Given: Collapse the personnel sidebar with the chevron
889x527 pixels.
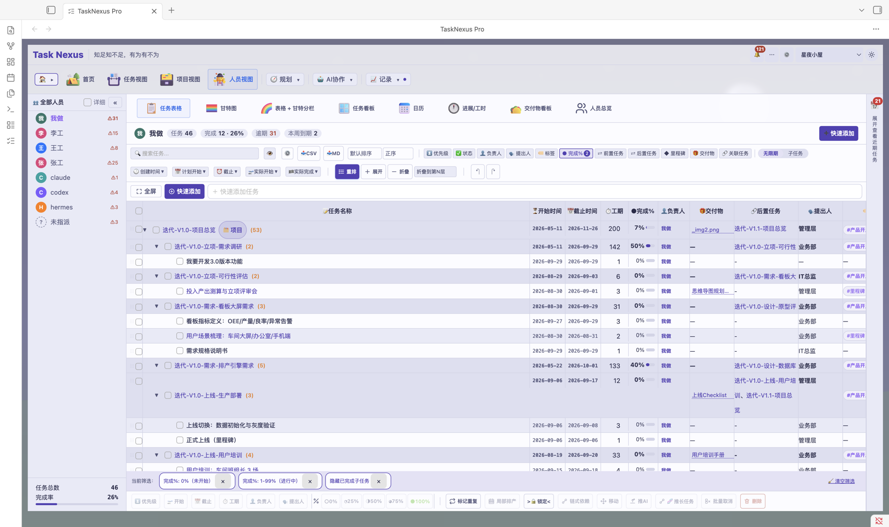Looking at the screenshot, I should 115,103.
